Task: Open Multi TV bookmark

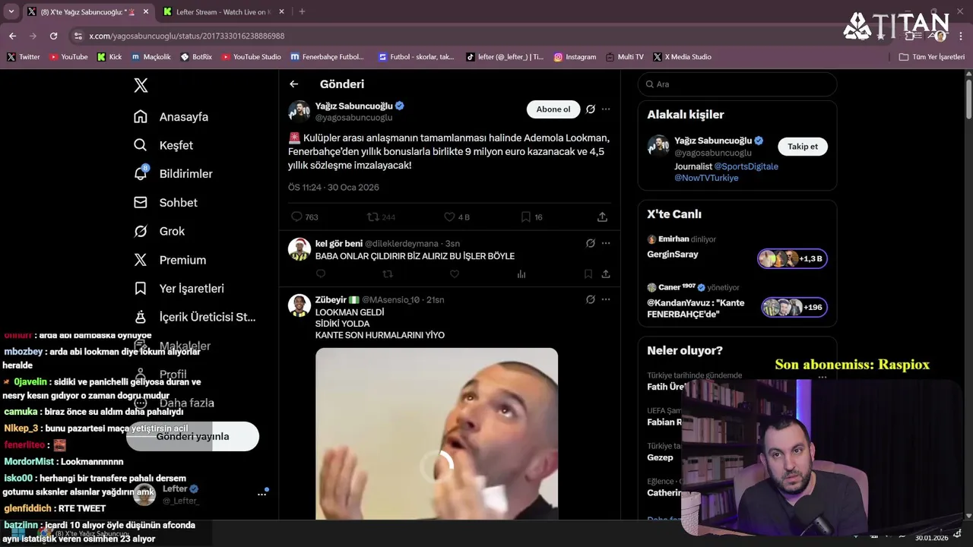Action: click(625, 57)
